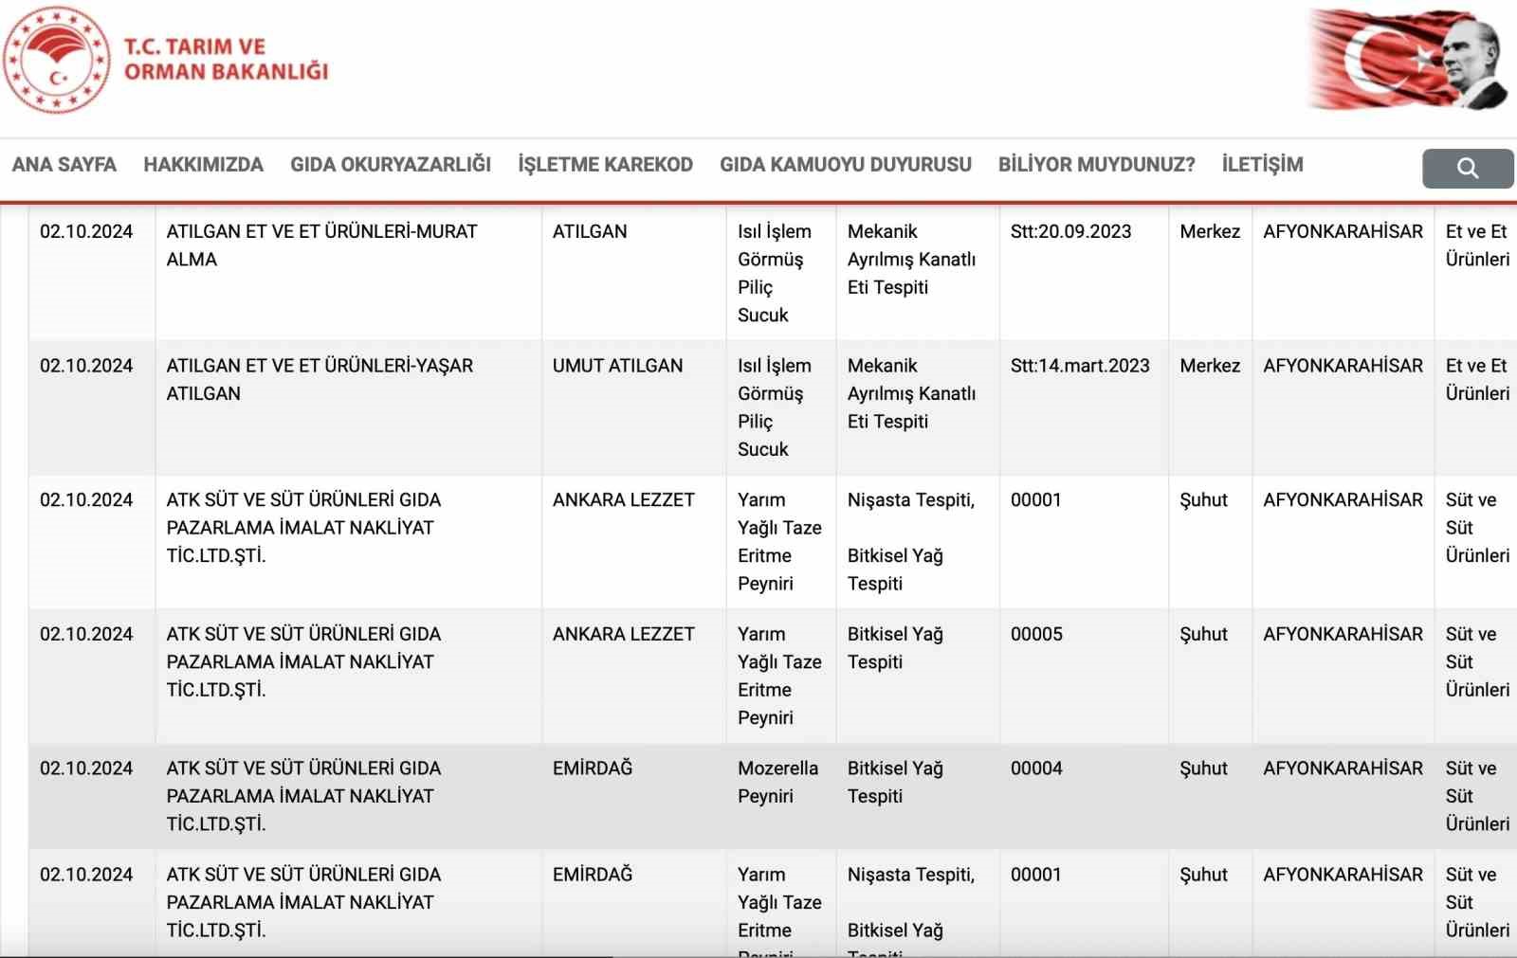Open the İLETİŞİM menu item
1517x958 pixels.
click(1262, 165)
